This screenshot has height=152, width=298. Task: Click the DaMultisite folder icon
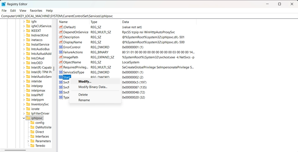click(x=32, y=127)
